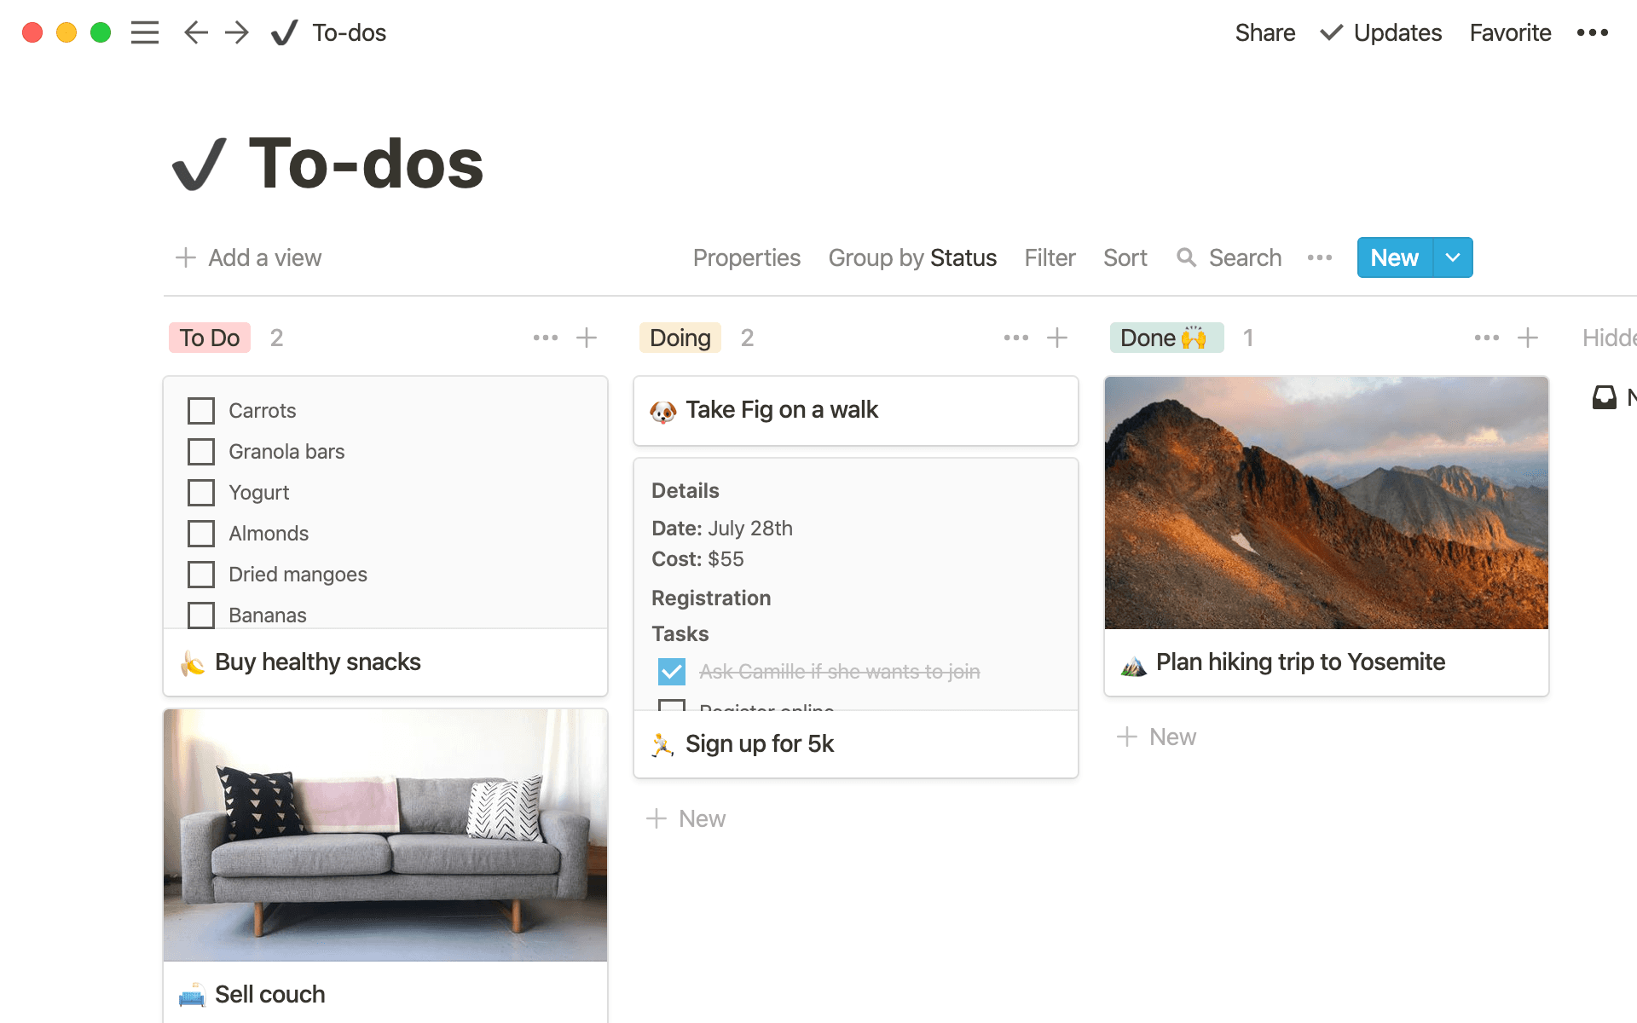
Task: Click the inbox icon near the Hidden column
Action: (1605, 397)
